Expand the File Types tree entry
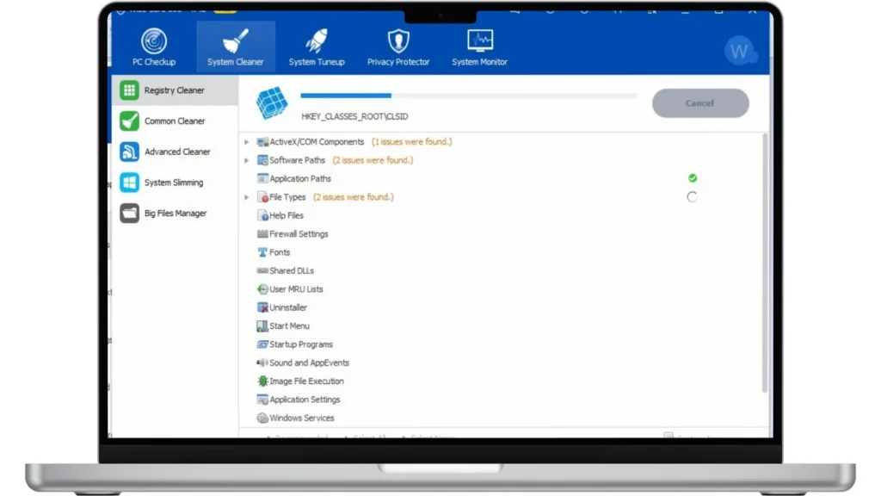The image size is (881, 496). [x=247, y=197]
